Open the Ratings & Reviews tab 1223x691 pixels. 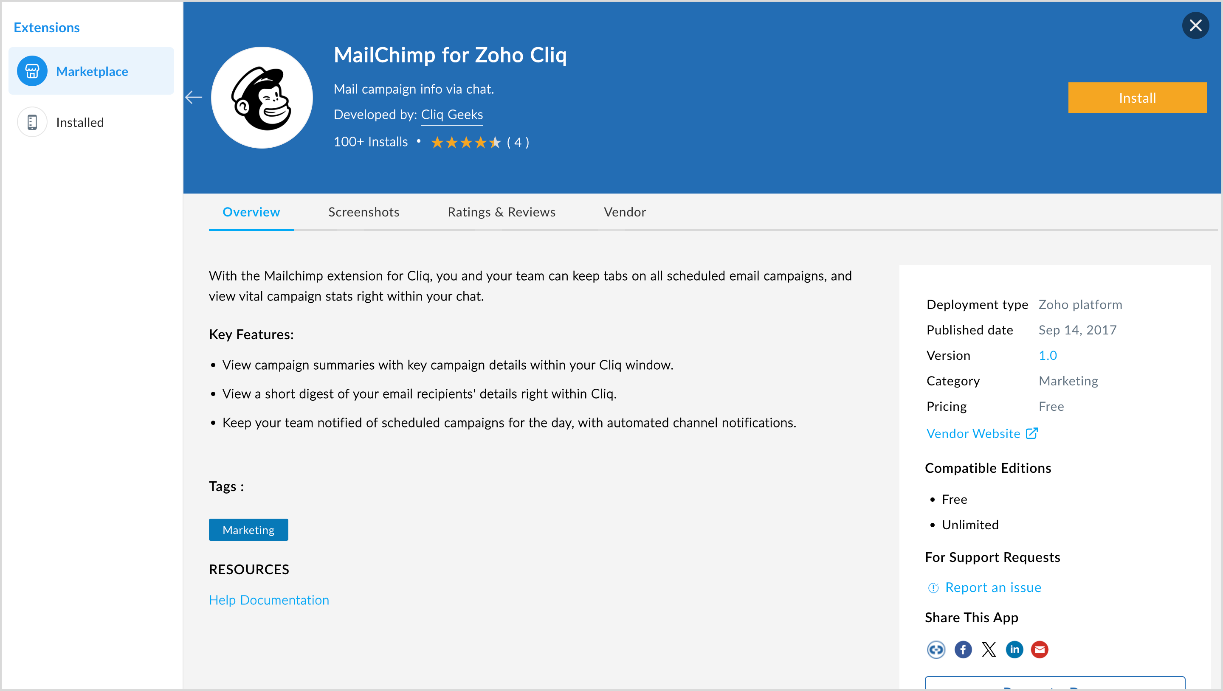tap(502, 212)
